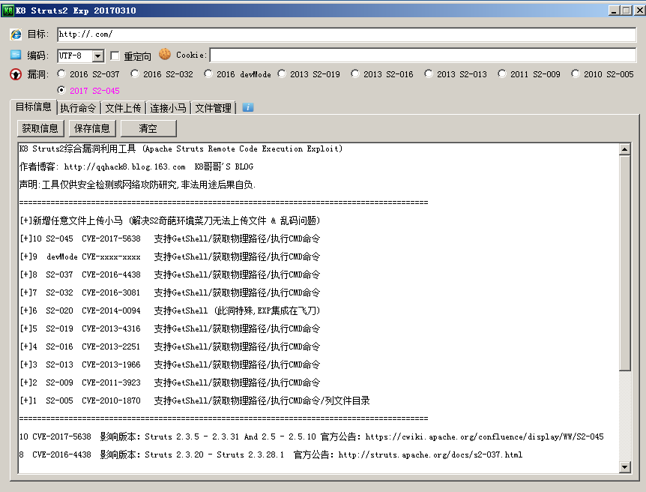
Task: Open the UTF-8 encoding dropdown
Action: (x=98, y=56)
